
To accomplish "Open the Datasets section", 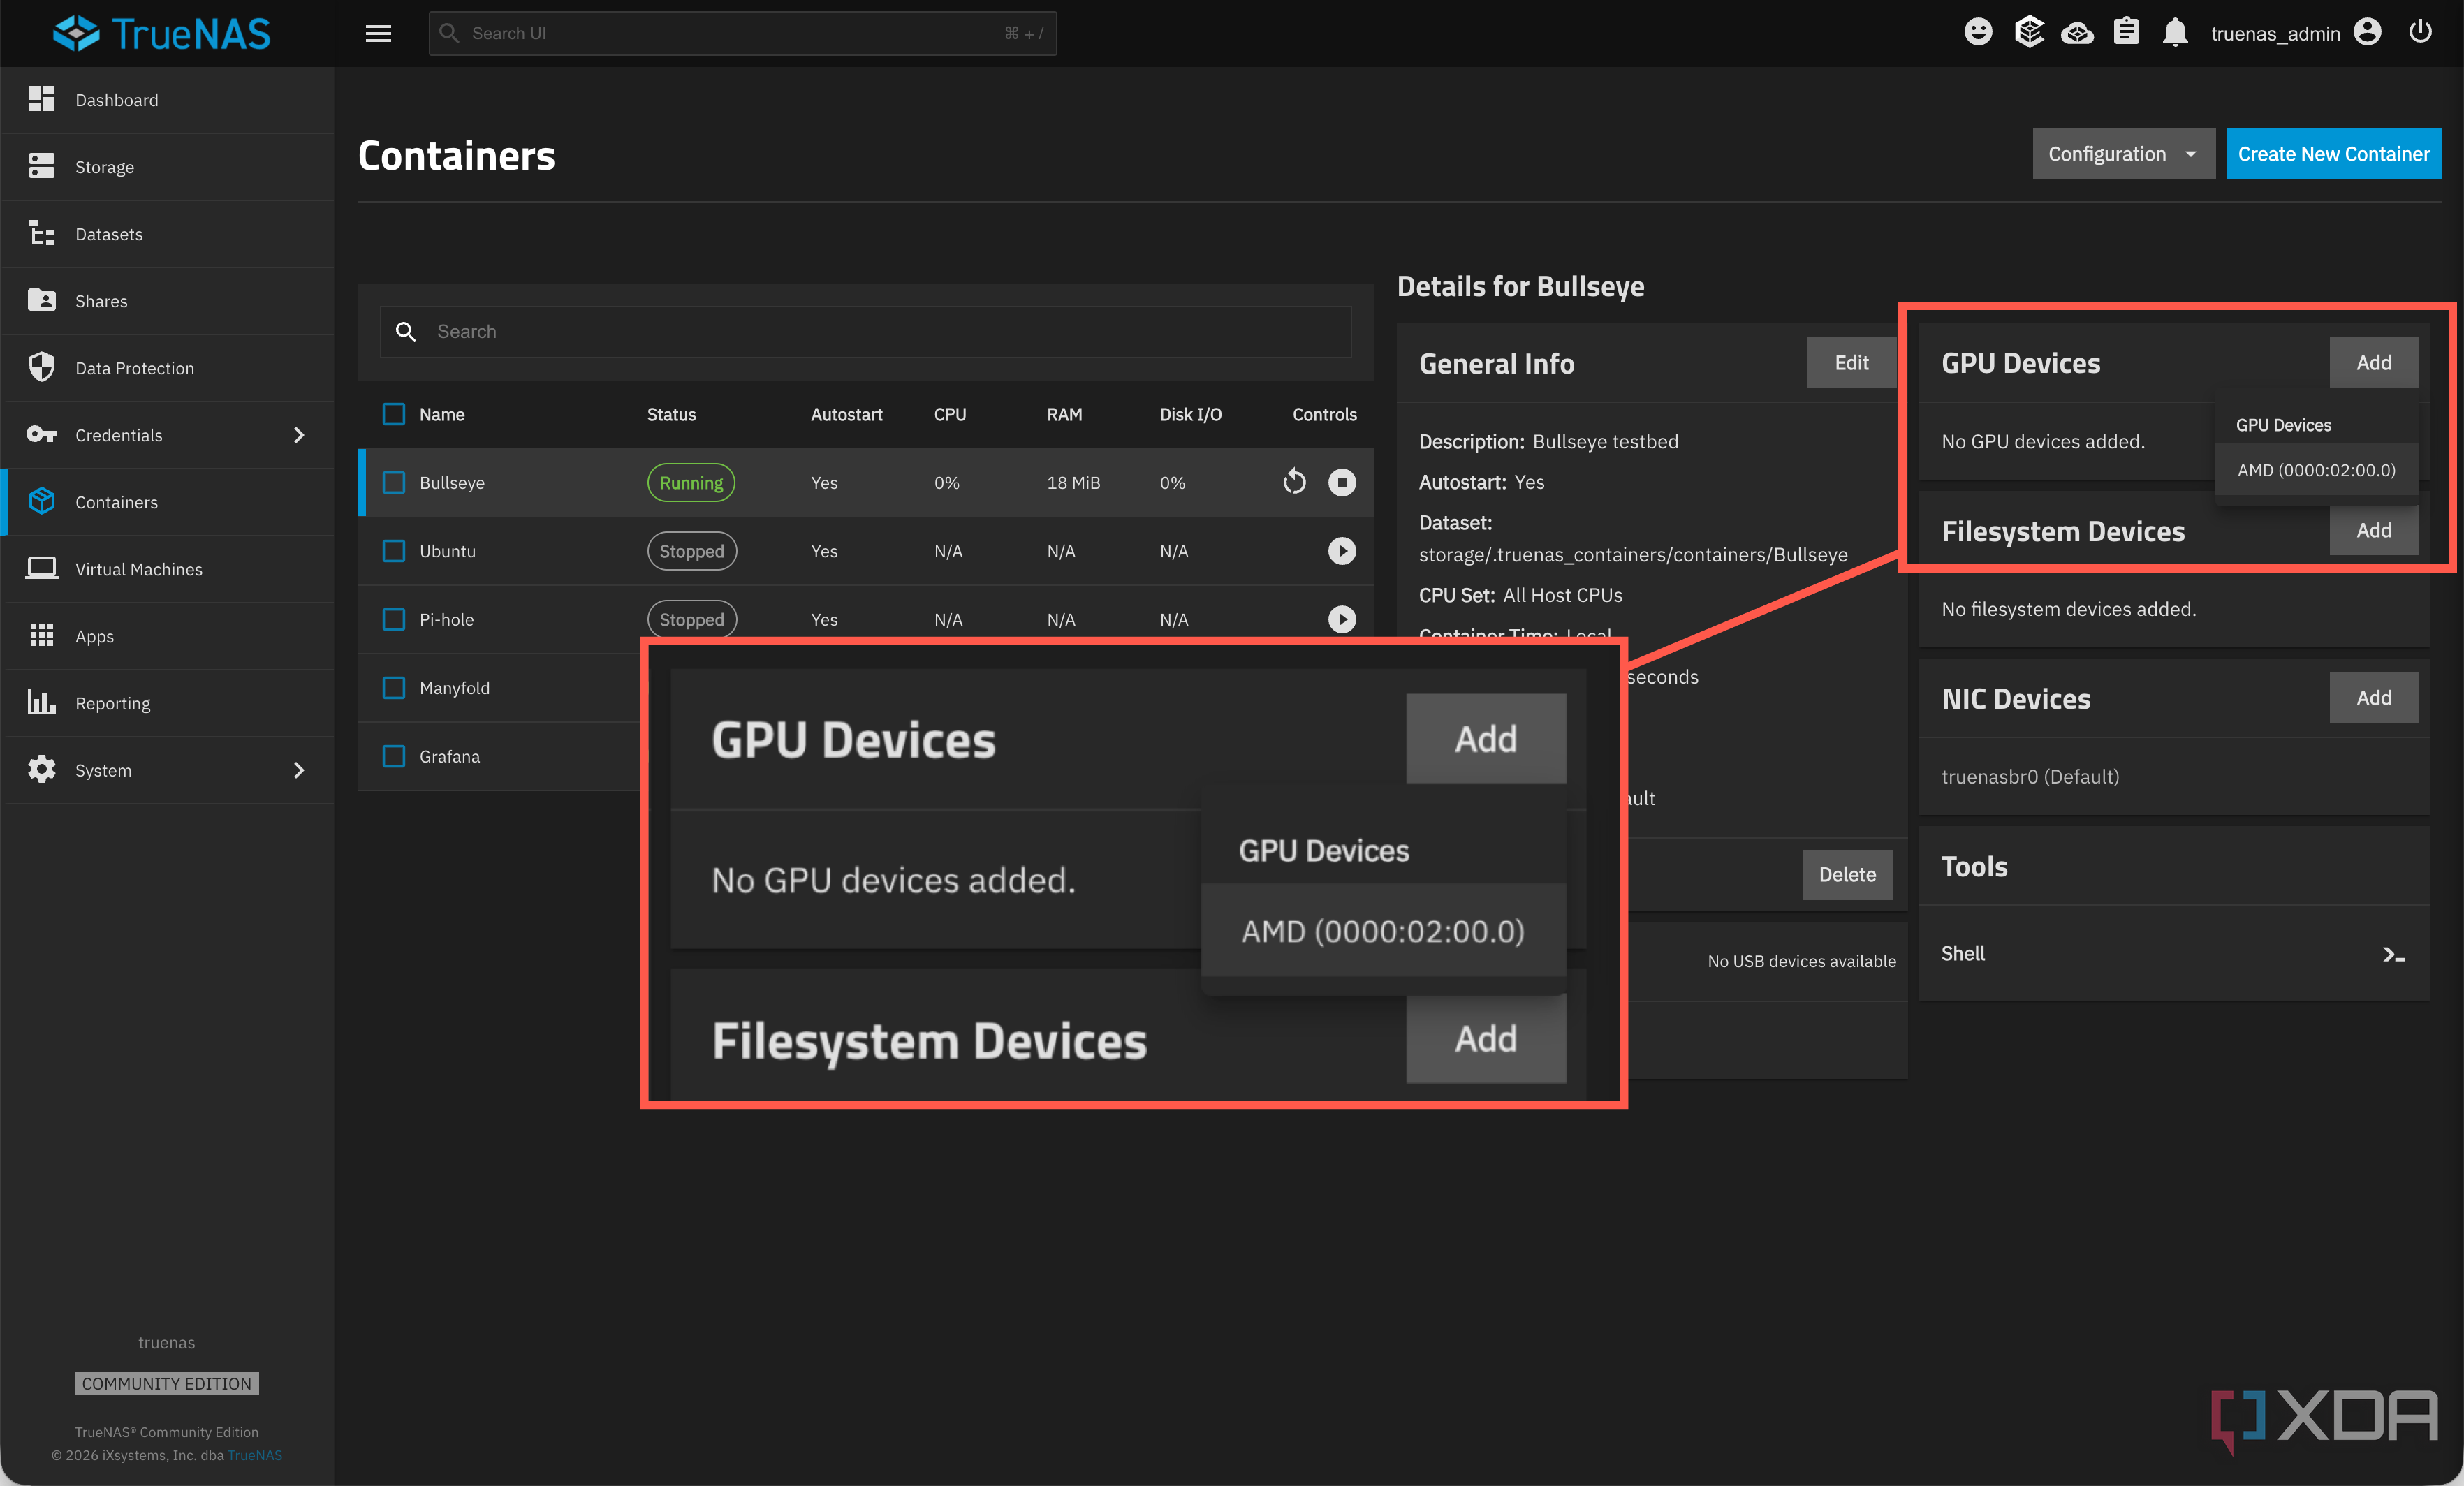I will [167, 234].
